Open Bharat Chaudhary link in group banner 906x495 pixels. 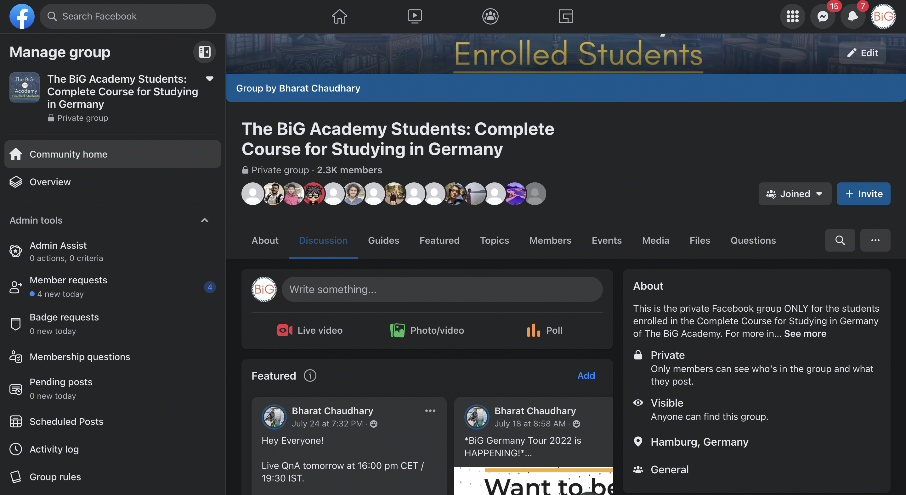(319, 88)
